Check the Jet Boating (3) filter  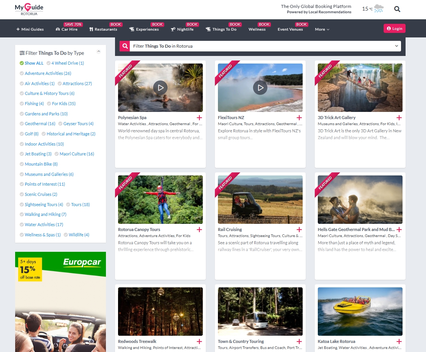tap(36, 154)
